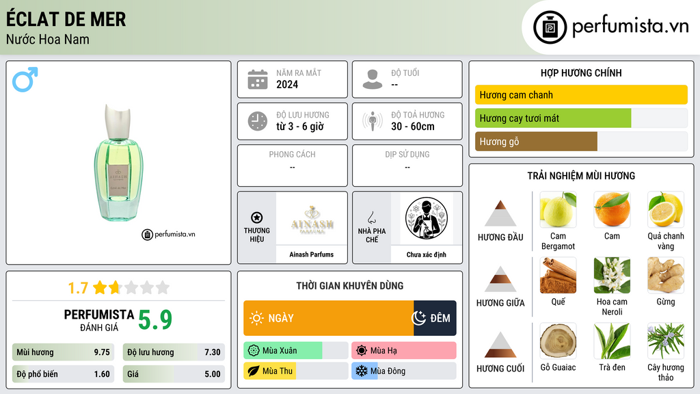
Task: Select the Cam orange note image
Action: pyautogui.click(x=612, y=210)
